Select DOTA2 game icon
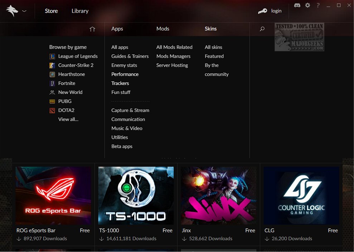354x252 pixels. [x=52, y=110]
